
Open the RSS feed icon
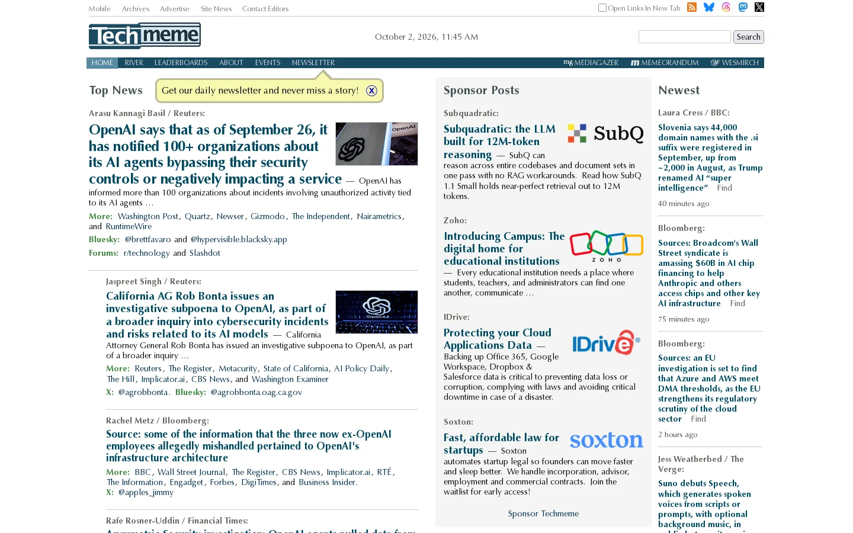pos(691,7)
